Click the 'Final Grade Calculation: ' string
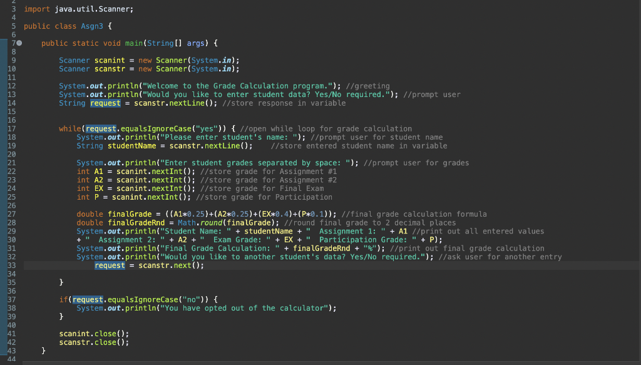This screenshot has height=365, width=641. coord(220,249)
